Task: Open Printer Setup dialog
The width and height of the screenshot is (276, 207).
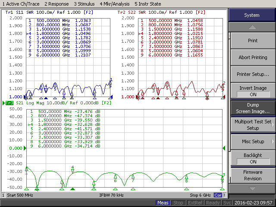Action: click(253, 74)
